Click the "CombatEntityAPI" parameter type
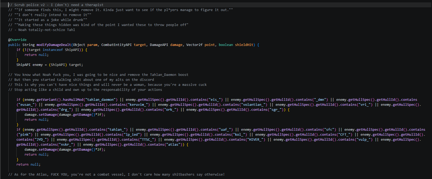The image size is (432, 179). (x=116, y=45)
